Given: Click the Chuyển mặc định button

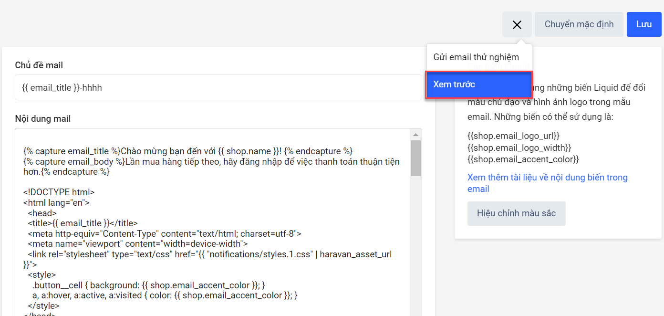Looking at the screenshot, I should click(x=579, y=24).
